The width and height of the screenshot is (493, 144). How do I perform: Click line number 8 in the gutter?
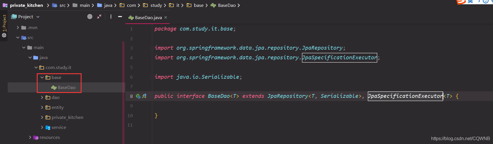pos(131,96)
